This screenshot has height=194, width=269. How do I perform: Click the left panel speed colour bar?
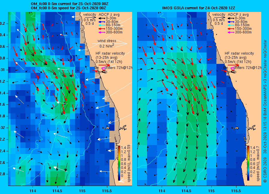[x=119, y=163]
